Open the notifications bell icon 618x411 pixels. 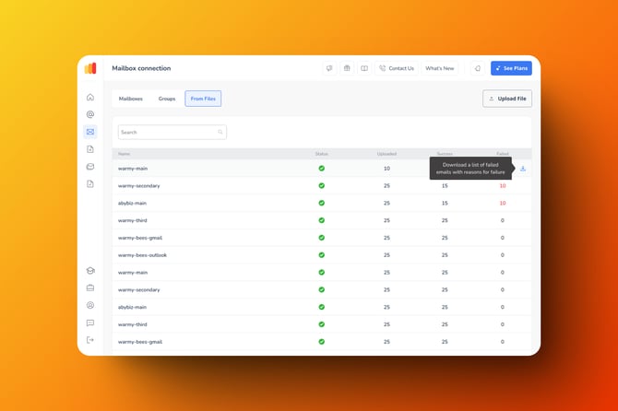click(x=477, y=68)
